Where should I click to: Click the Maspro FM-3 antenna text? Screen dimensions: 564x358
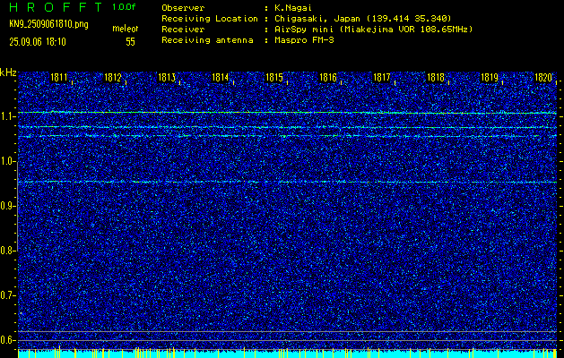pos(304,40)
